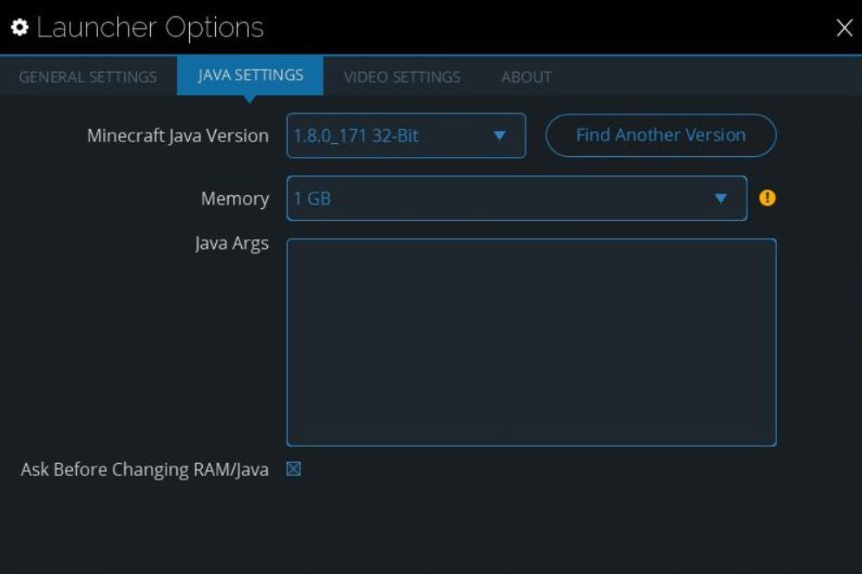
Task: Click the Find Another Version button
Action: tap(661, 135)
